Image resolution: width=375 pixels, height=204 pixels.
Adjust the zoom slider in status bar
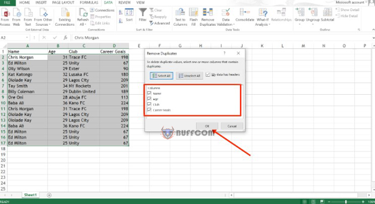tap(346, 202)
